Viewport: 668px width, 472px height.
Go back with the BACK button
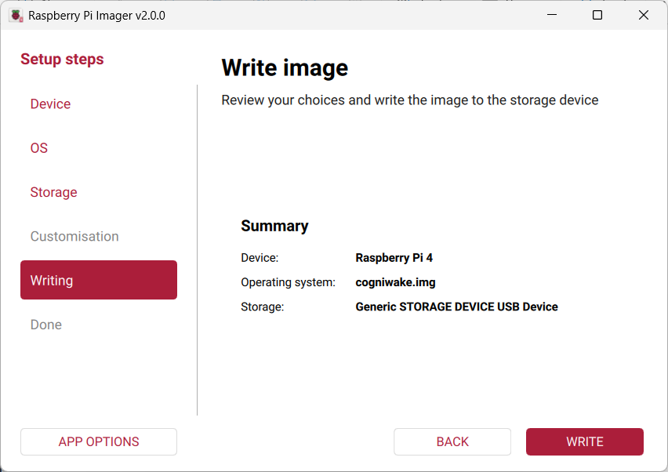point(452,441)
